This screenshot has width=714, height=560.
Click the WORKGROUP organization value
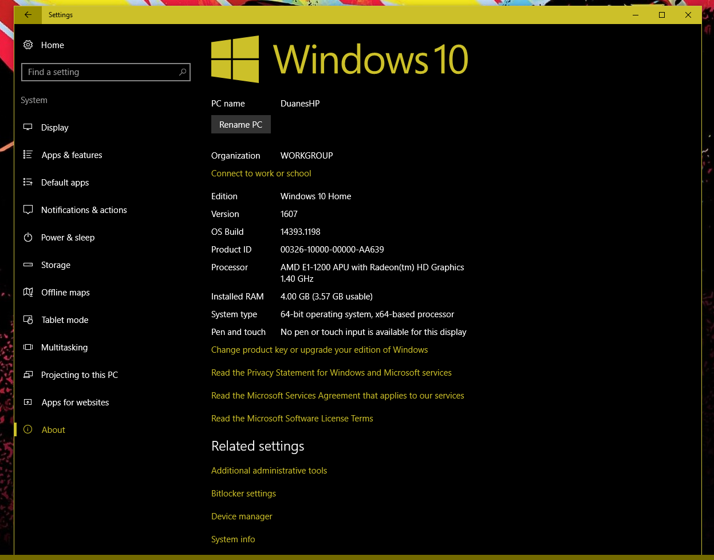pyautogui.click(x=306, y=155)
